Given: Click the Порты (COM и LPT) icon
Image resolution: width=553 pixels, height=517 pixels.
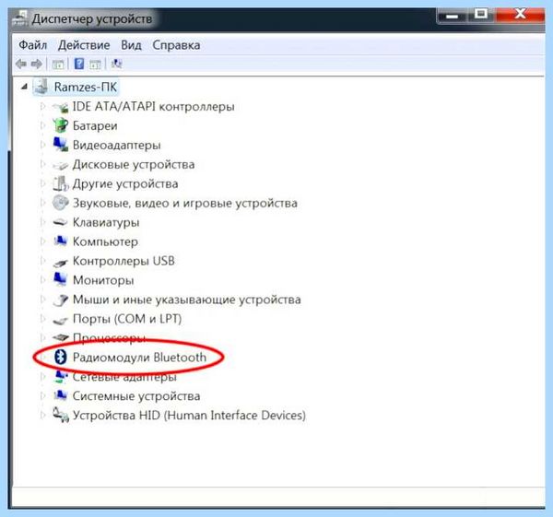Looking at the screenshot, I should [x=60, y=320].
